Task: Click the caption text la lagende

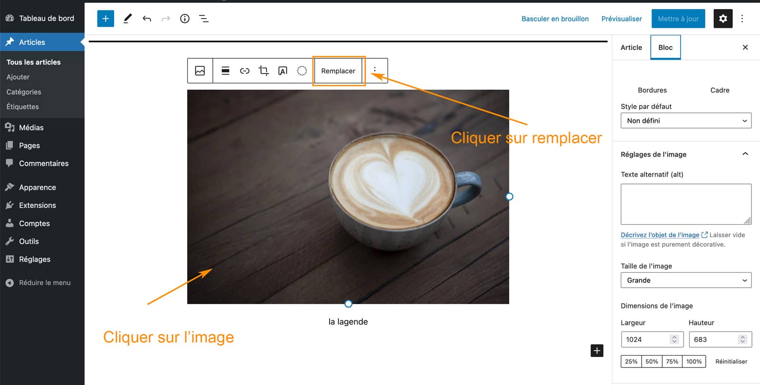Action: tap(348, 321)
